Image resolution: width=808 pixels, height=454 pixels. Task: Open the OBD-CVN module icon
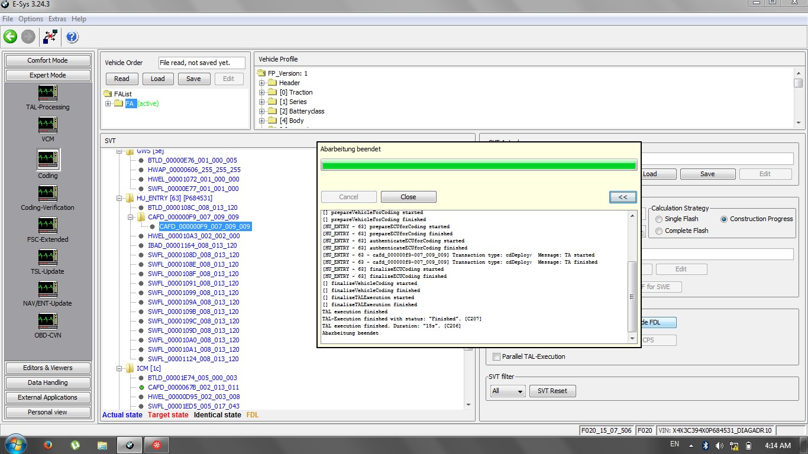tap(47, 322)
